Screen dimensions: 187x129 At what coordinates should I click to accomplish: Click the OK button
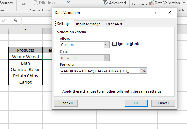(x=136, y=103)
